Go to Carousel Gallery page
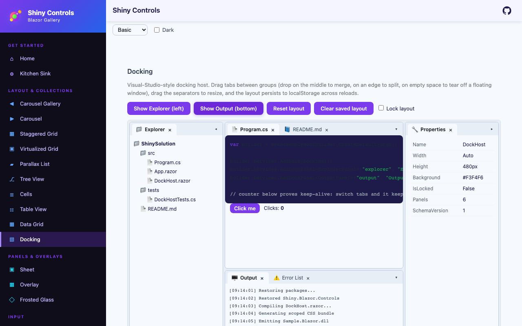The height and width of the screenshot is (326, 522). pyautogui.click(x=53, y=104)
